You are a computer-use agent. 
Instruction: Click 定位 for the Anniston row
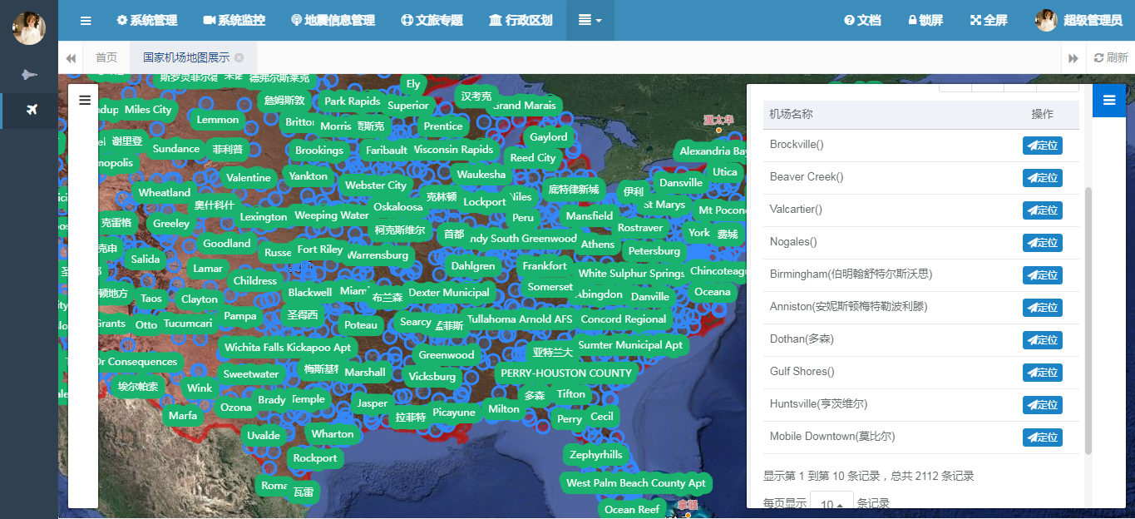point(1043,308)
